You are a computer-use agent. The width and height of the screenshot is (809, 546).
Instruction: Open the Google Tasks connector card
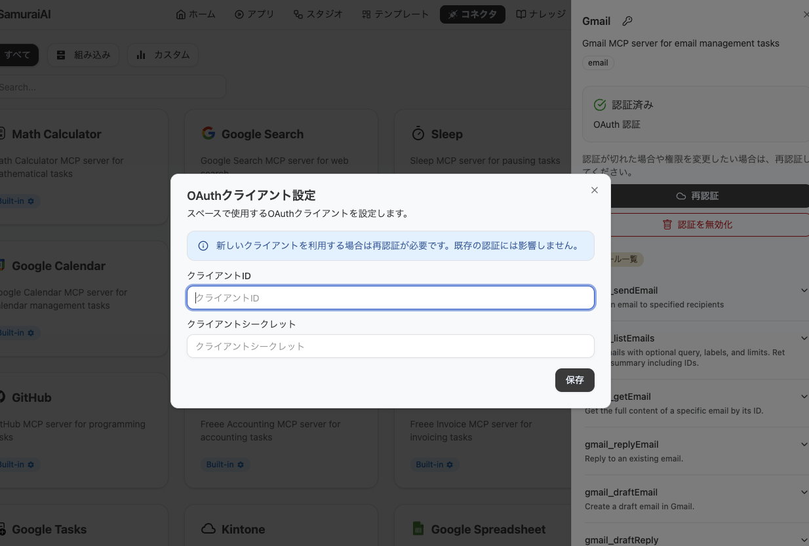click(x=83, y=525)
